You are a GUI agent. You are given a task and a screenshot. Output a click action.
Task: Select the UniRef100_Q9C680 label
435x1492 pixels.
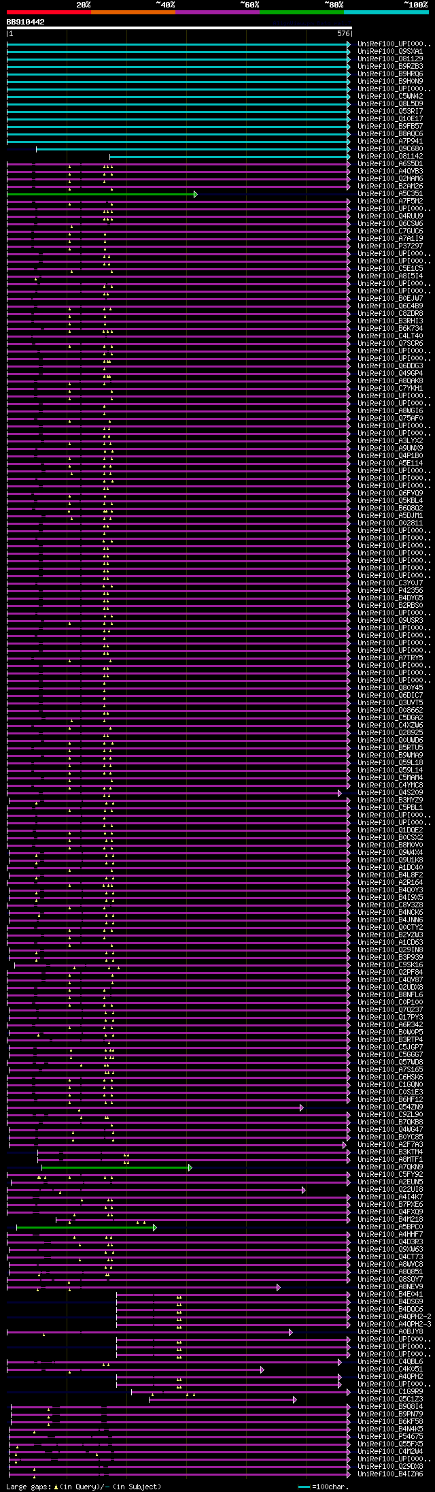pyautogui.click(x=390, y=148)
